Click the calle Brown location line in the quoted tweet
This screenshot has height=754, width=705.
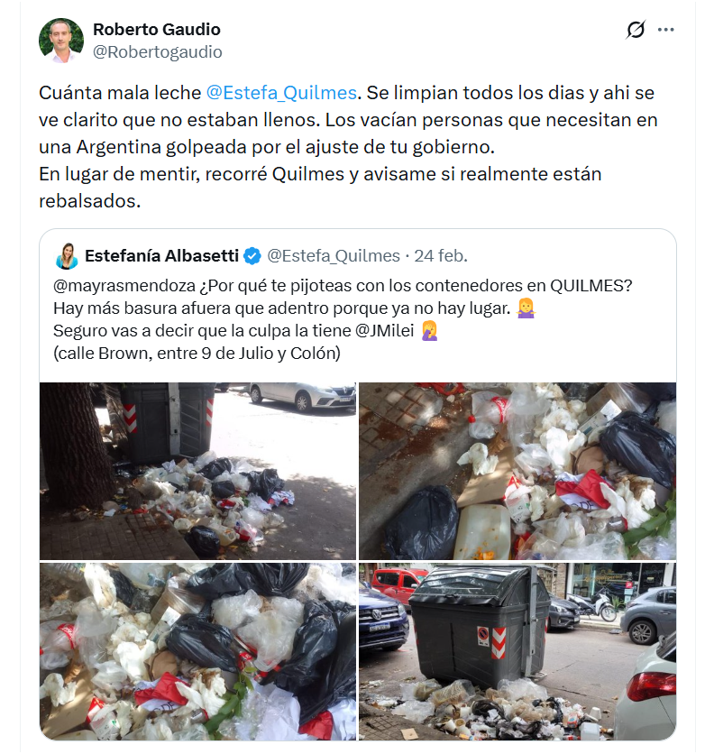click(197, 354)
